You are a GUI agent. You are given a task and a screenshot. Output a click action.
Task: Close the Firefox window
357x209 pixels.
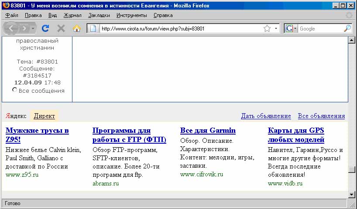point(351,6)
